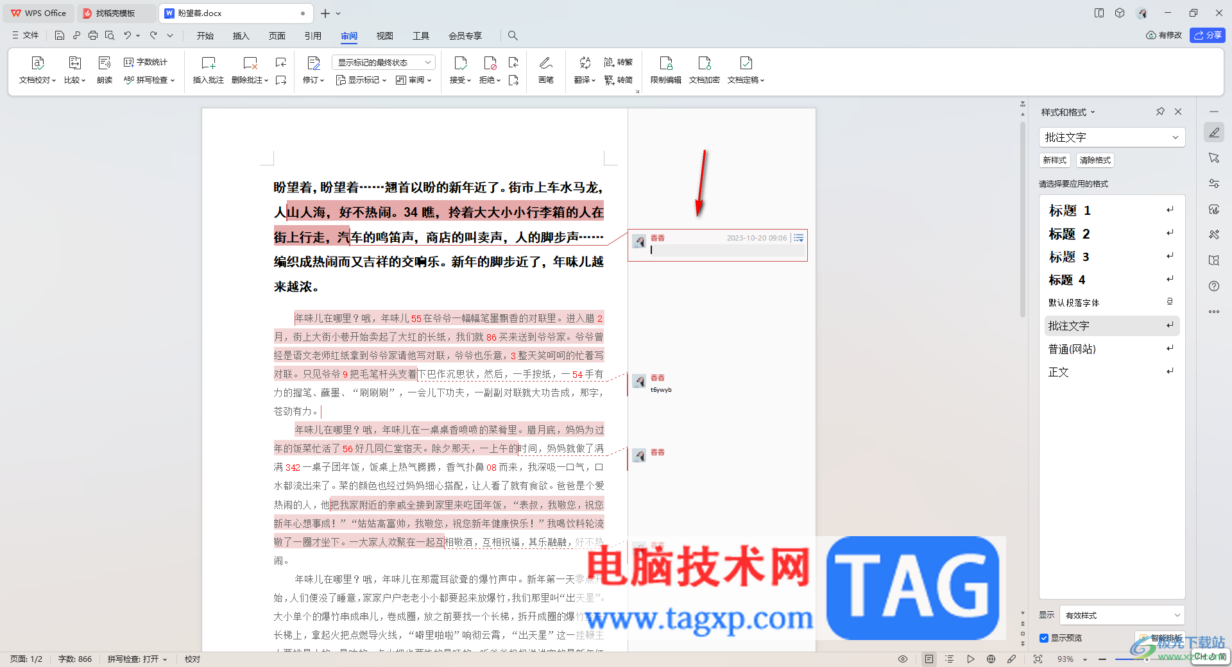This screenshot has height=667, width=1232.
Task: Switch to reading mode play icon
Action: pyautogui.click(x=971, y=659)
